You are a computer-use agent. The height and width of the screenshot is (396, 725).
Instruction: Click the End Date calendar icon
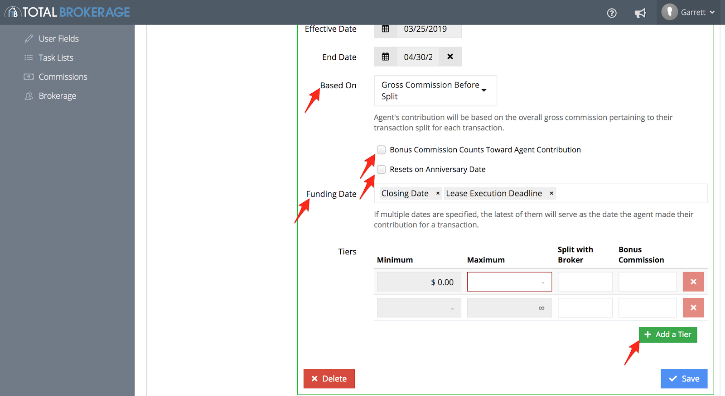(x=385, y=57)
